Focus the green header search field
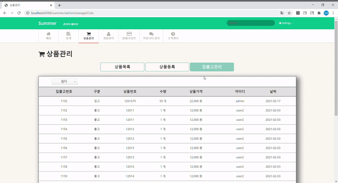 point(251,23)
